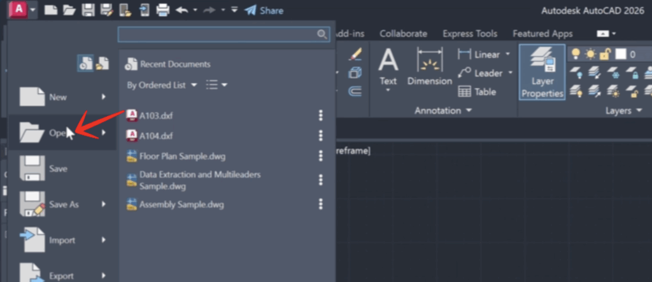Click the Share button

[x=264, y=10]
